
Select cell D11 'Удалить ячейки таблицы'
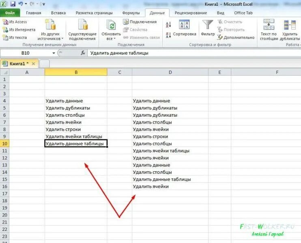pyautogui.click(x=170, y=151)
